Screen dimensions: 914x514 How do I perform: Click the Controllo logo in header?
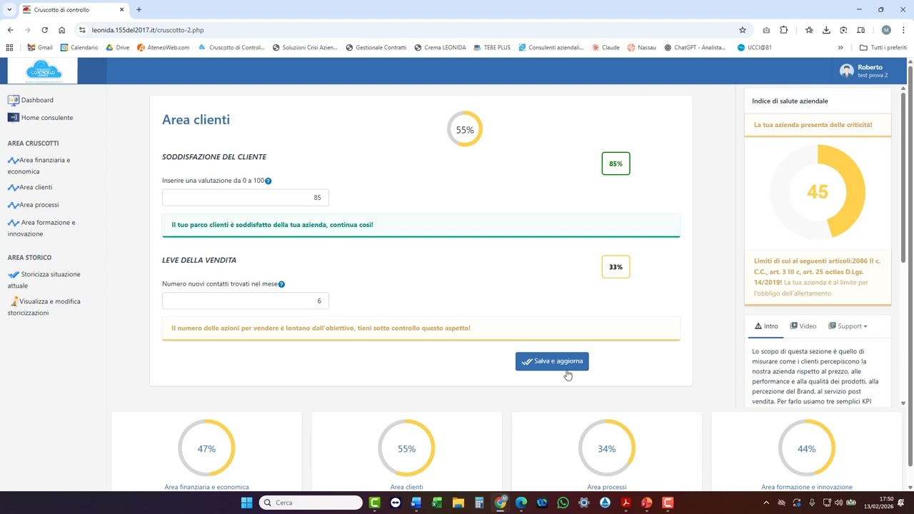click(43, 71)
